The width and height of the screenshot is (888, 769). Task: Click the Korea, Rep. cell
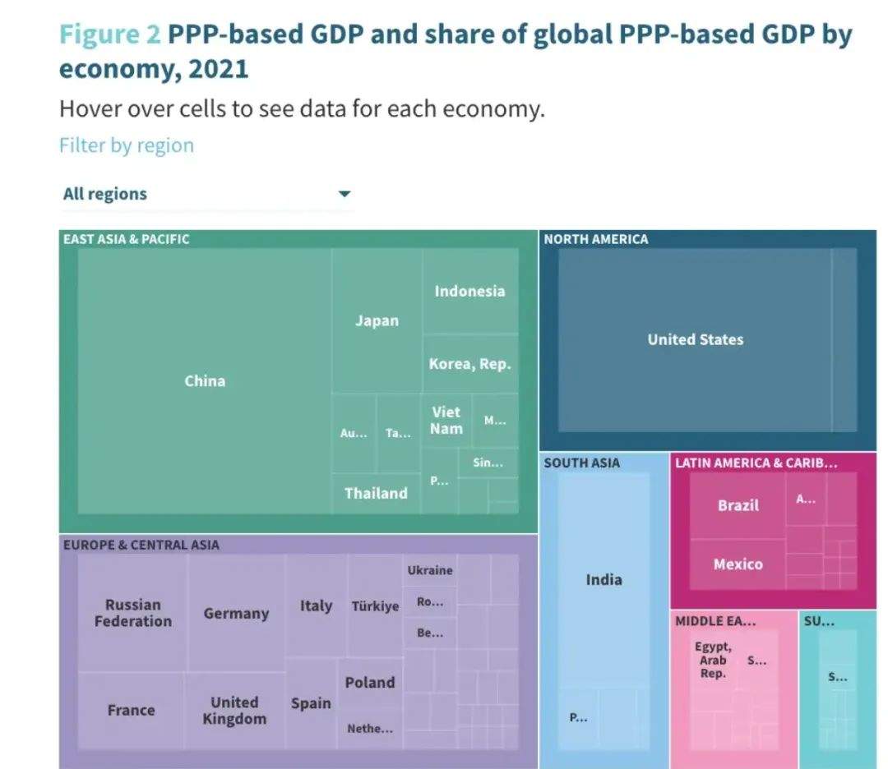point(469,364)
